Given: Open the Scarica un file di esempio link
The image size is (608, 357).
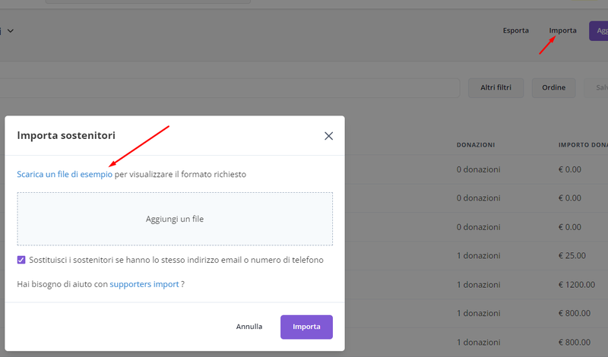Looking at the screenshot, I should point(65,174).
